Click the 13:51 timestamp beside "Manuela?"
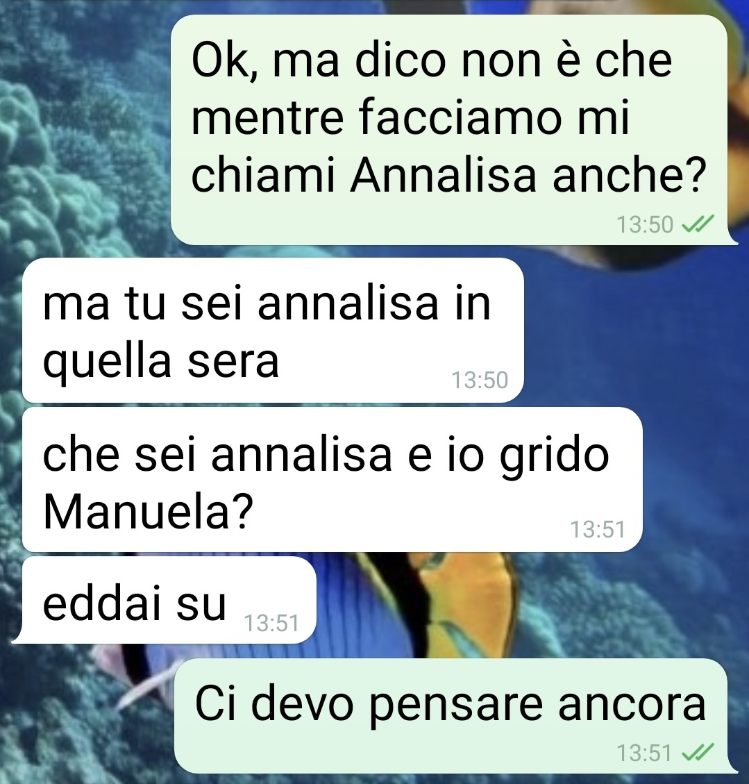The height and width of the screenshot is (784, 749). pyautogui.click(x=598, y=530)
